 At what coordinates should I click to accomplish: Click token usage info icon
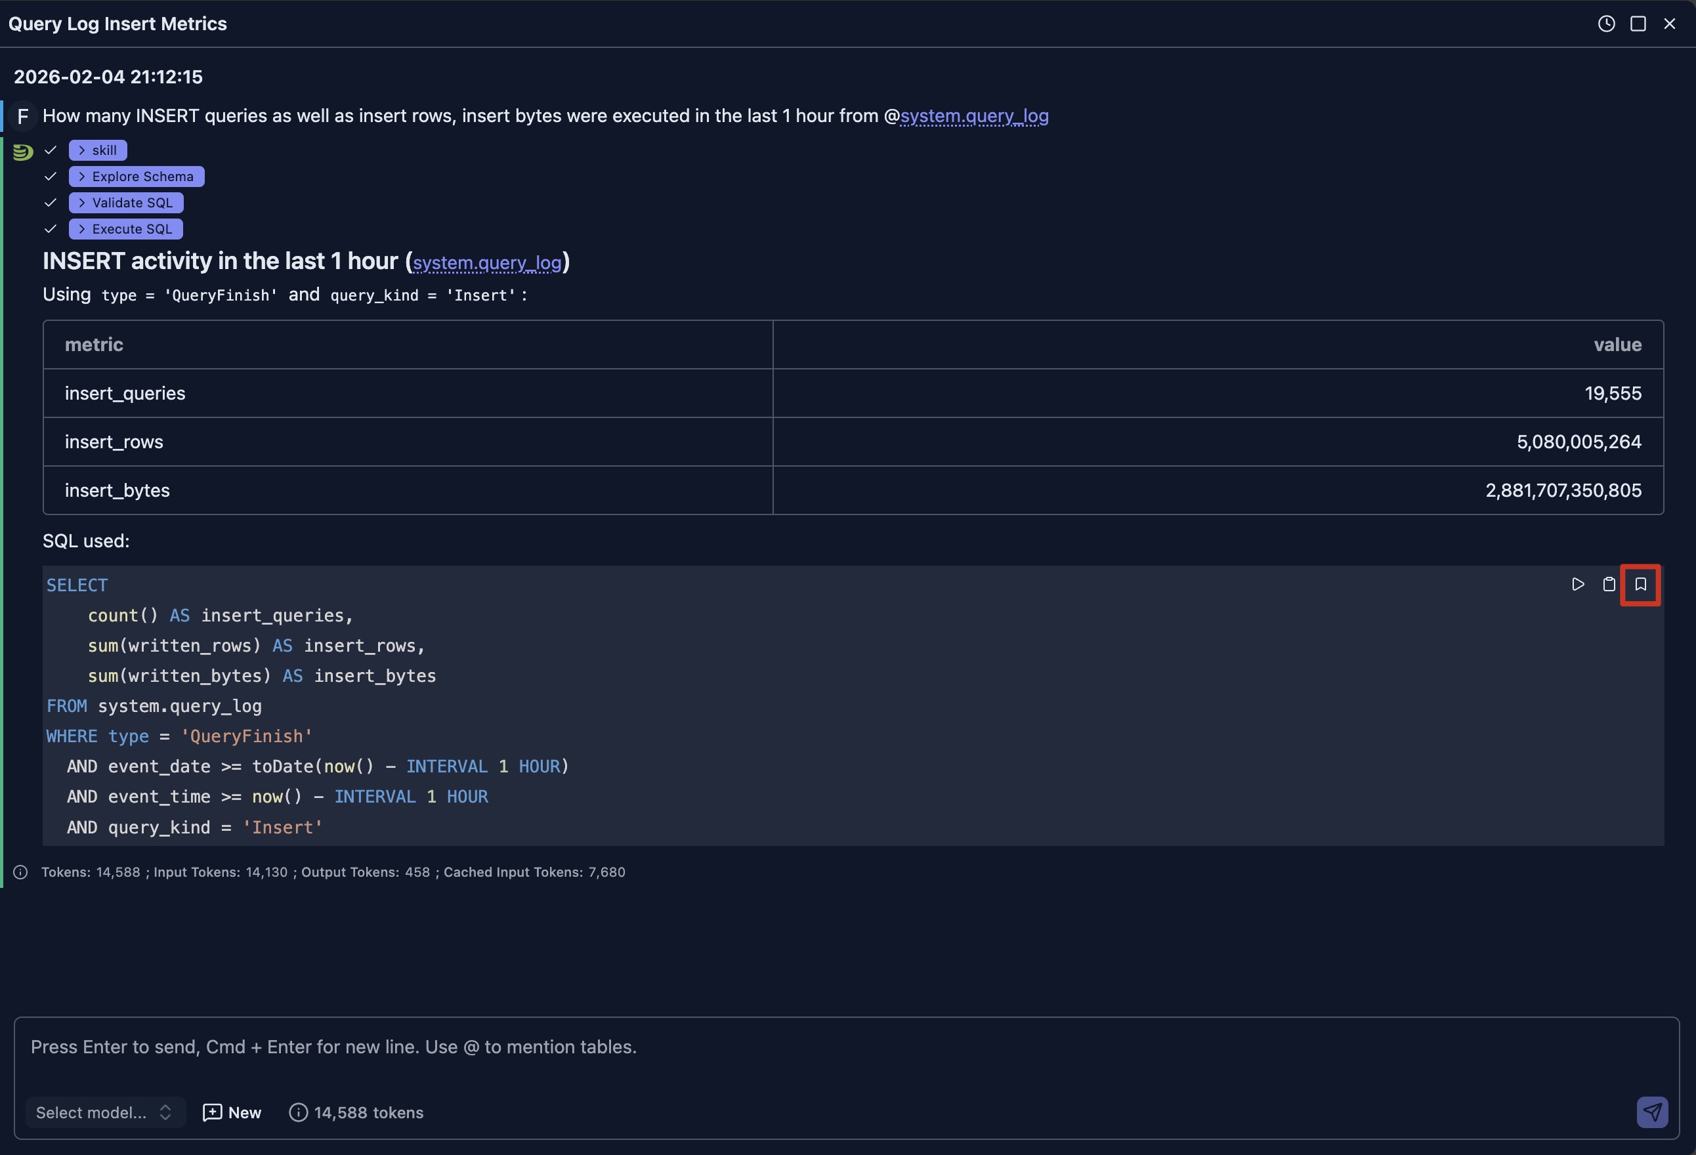(20, 873)
